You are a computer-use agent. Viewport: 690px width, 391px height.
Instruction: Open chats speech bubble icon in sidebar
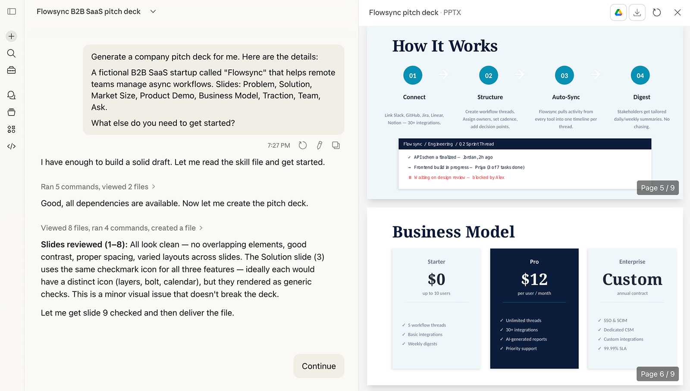[x=12, y=95]
